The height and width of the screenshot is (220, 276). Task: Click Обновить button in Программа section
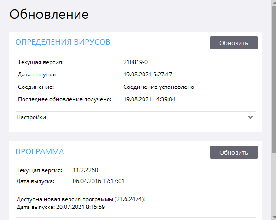[x=234, y=152]
